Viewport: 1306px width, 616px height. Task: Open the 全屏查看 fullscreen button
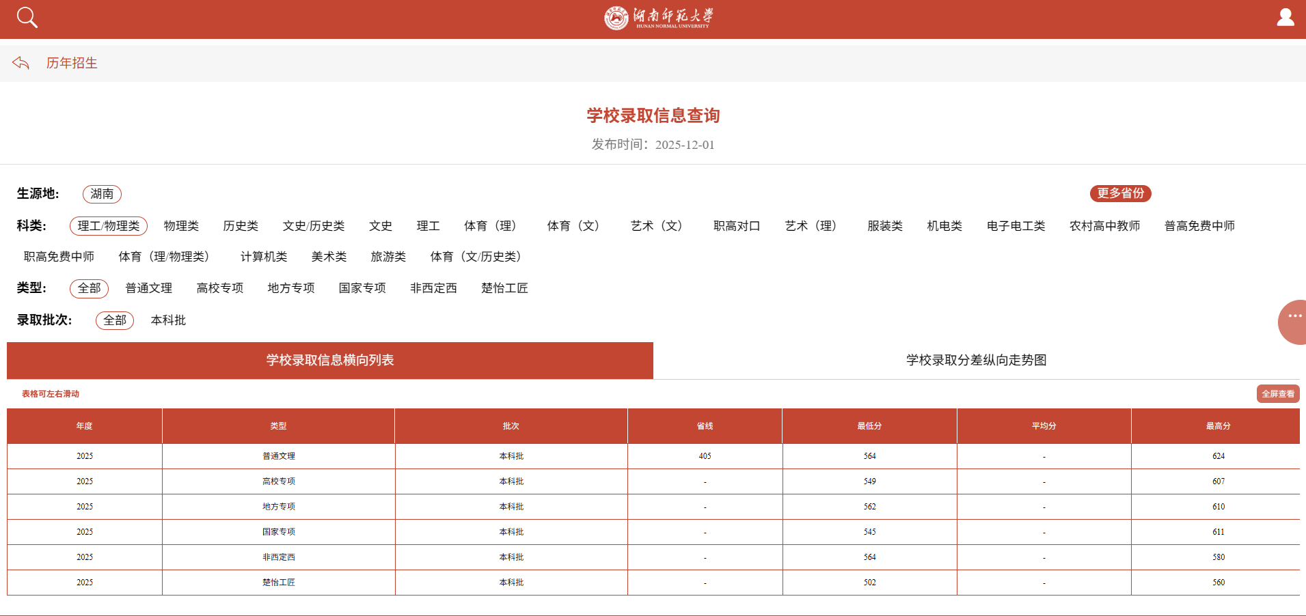(1278, 394)
